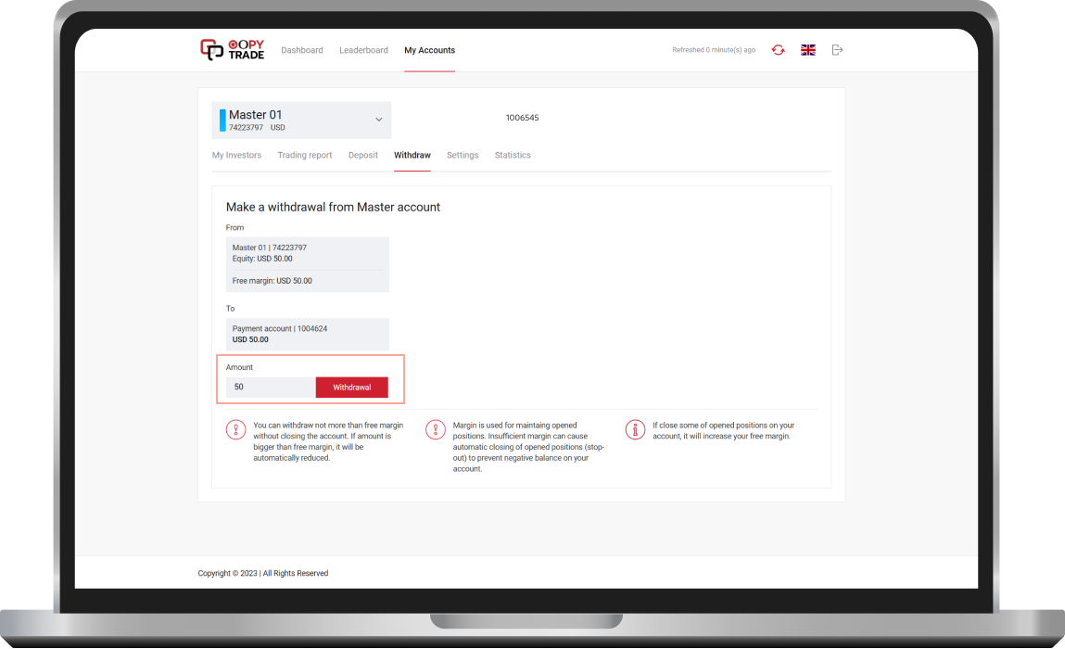
Task: Open the Trading report tab
Action: pyautogui.click(x=305, y=155)
